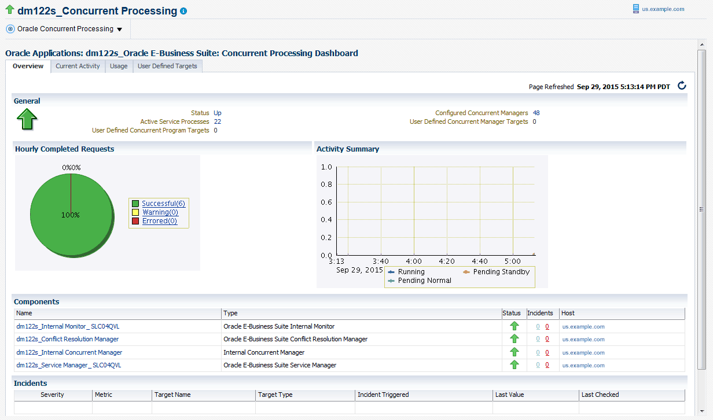Click blue incident count for Internal Monitor row
713x420 pixels.
[538, 326]
